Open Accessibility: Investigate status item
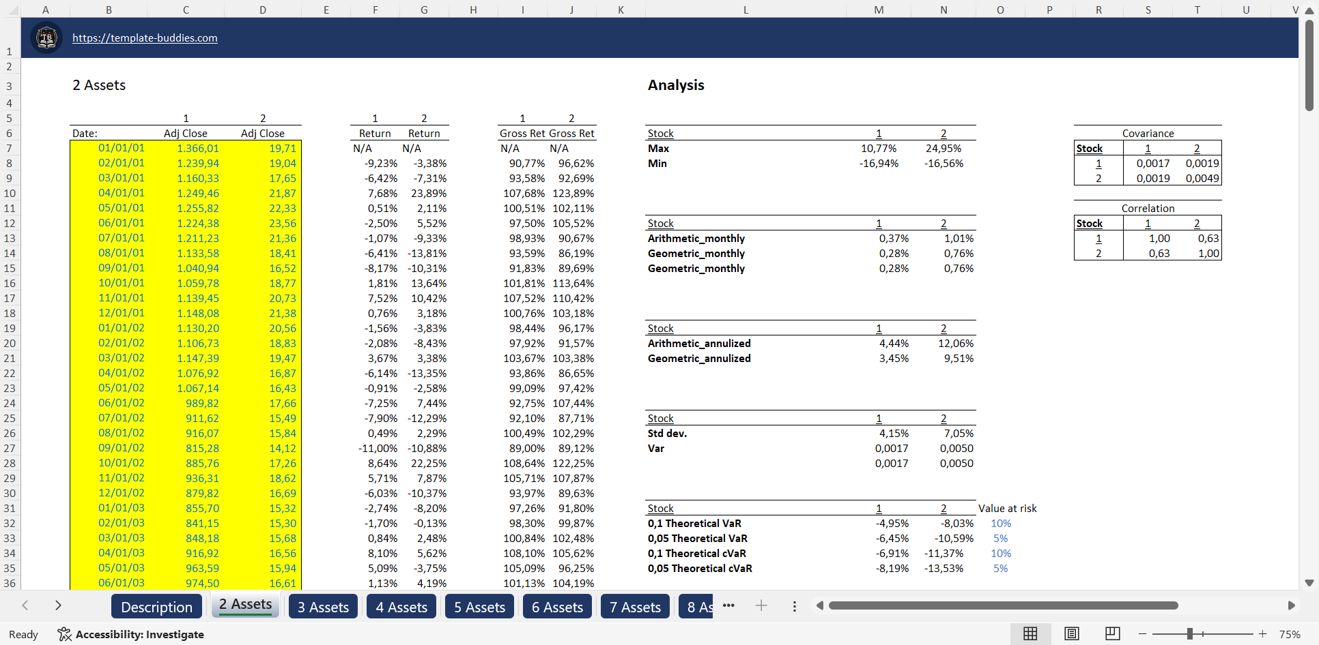 tap(131, 634)
